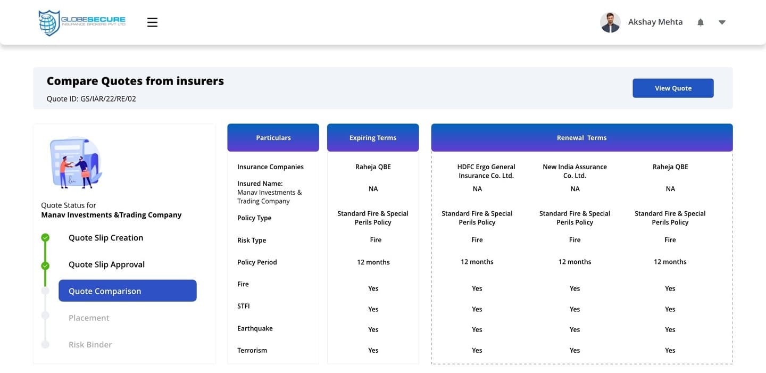Click the Policy Type row label
Image resolution: width=766 pixels, height=373 pixels.
coord(254,218)
